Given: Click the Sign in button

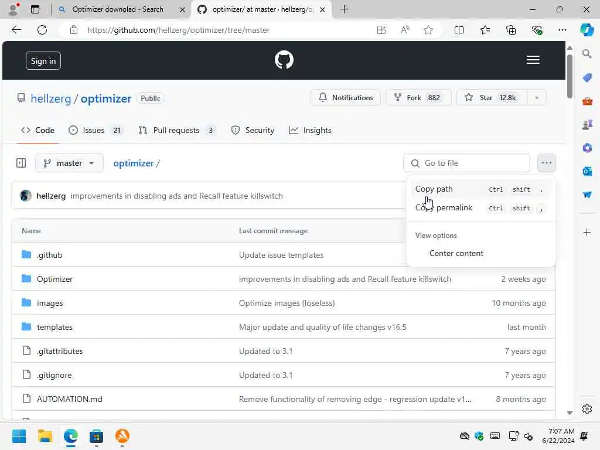Looking at the screenshot, I should tap(43, 61).
